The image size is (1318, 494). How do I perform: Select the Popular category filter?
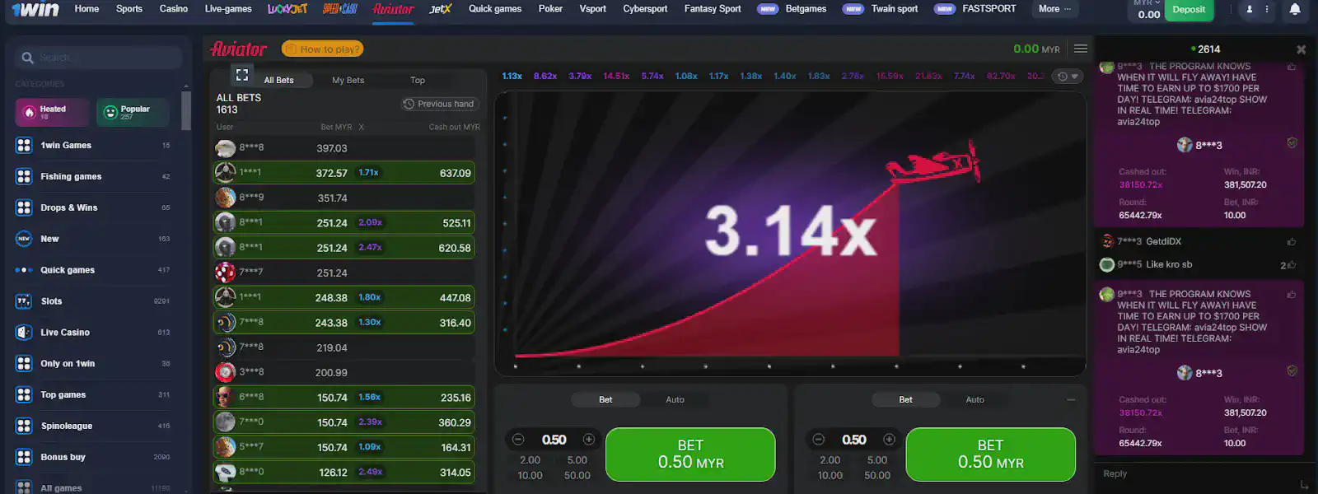pos(133,112)
